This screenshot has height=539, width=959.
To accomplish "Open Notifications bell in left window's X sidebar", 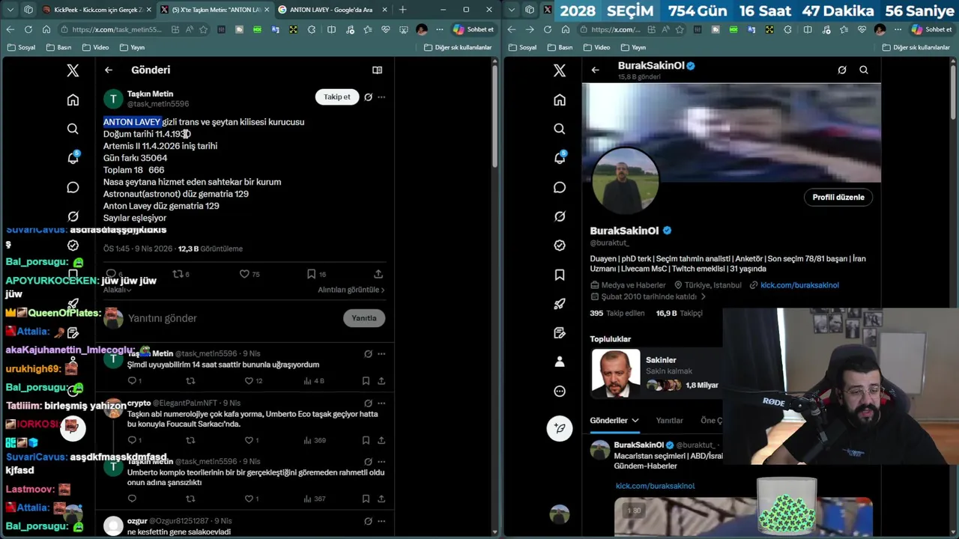I will (73, 158).
